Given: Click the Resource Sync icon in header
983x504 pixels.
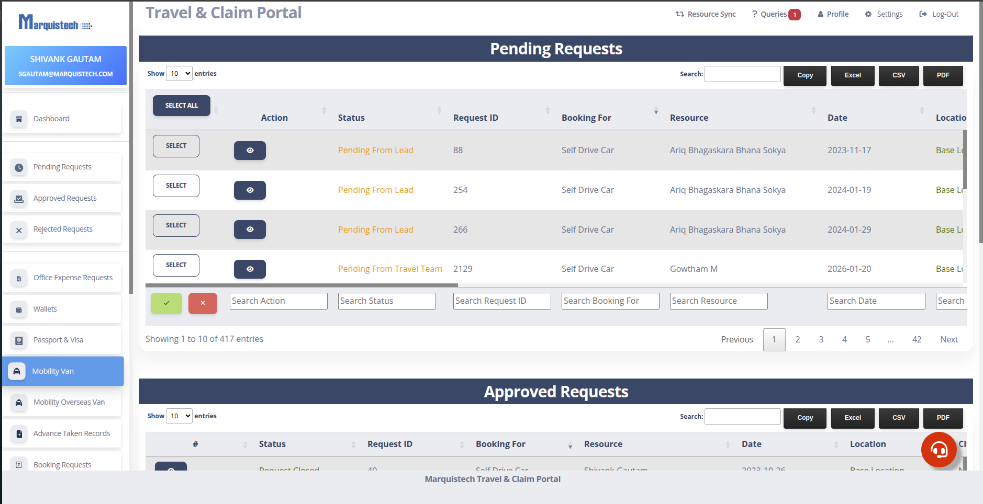Looking at the screenshot, I should [x=679, y=14].
